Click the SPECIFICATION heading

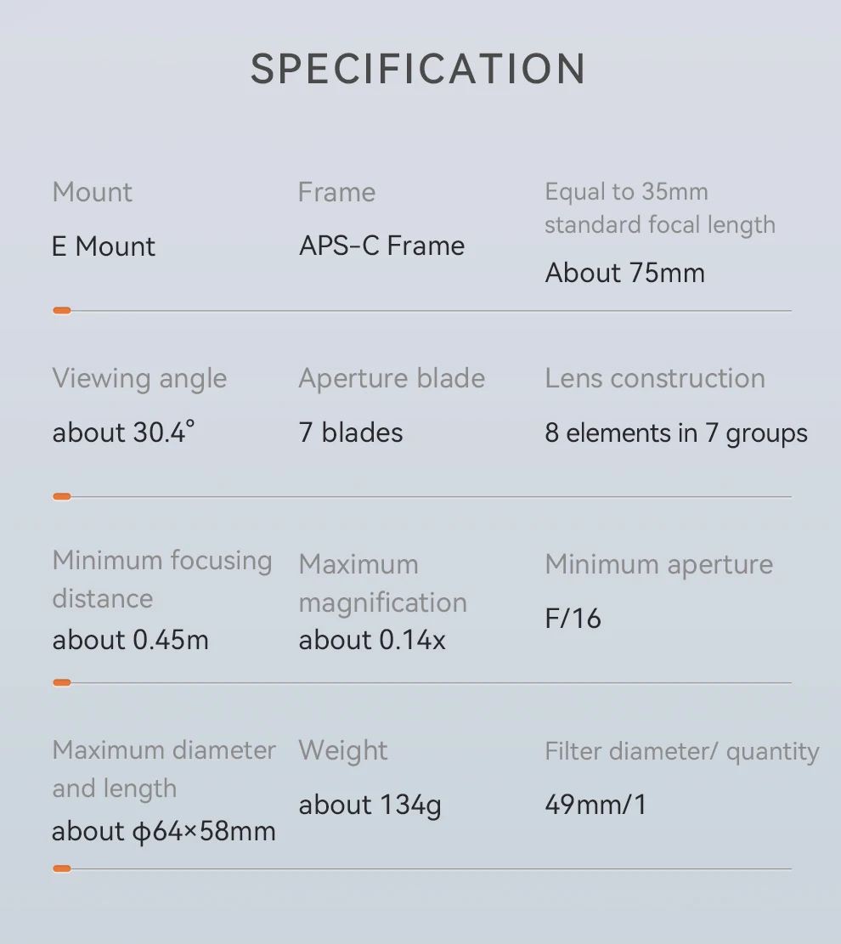[x=419, y=69]
